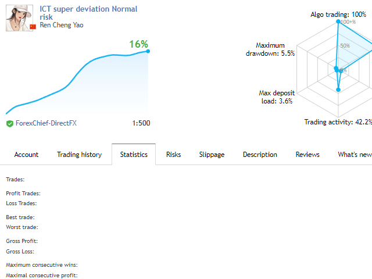Go to the Slippage tab
372x279 pixels.
click(212, 155)
